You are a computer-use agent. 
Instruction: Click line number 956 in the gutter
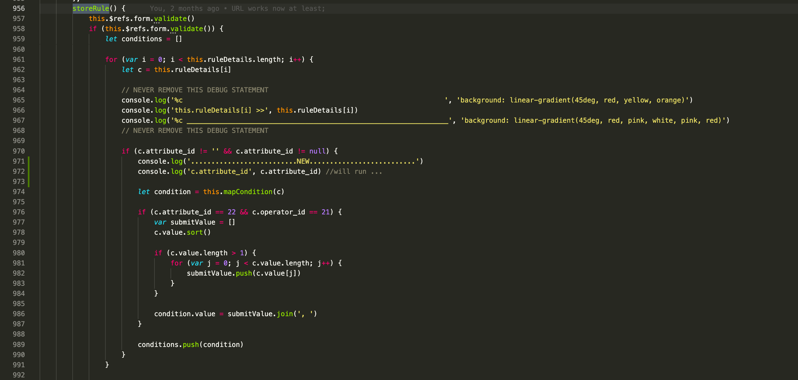(x=19, y=9)
